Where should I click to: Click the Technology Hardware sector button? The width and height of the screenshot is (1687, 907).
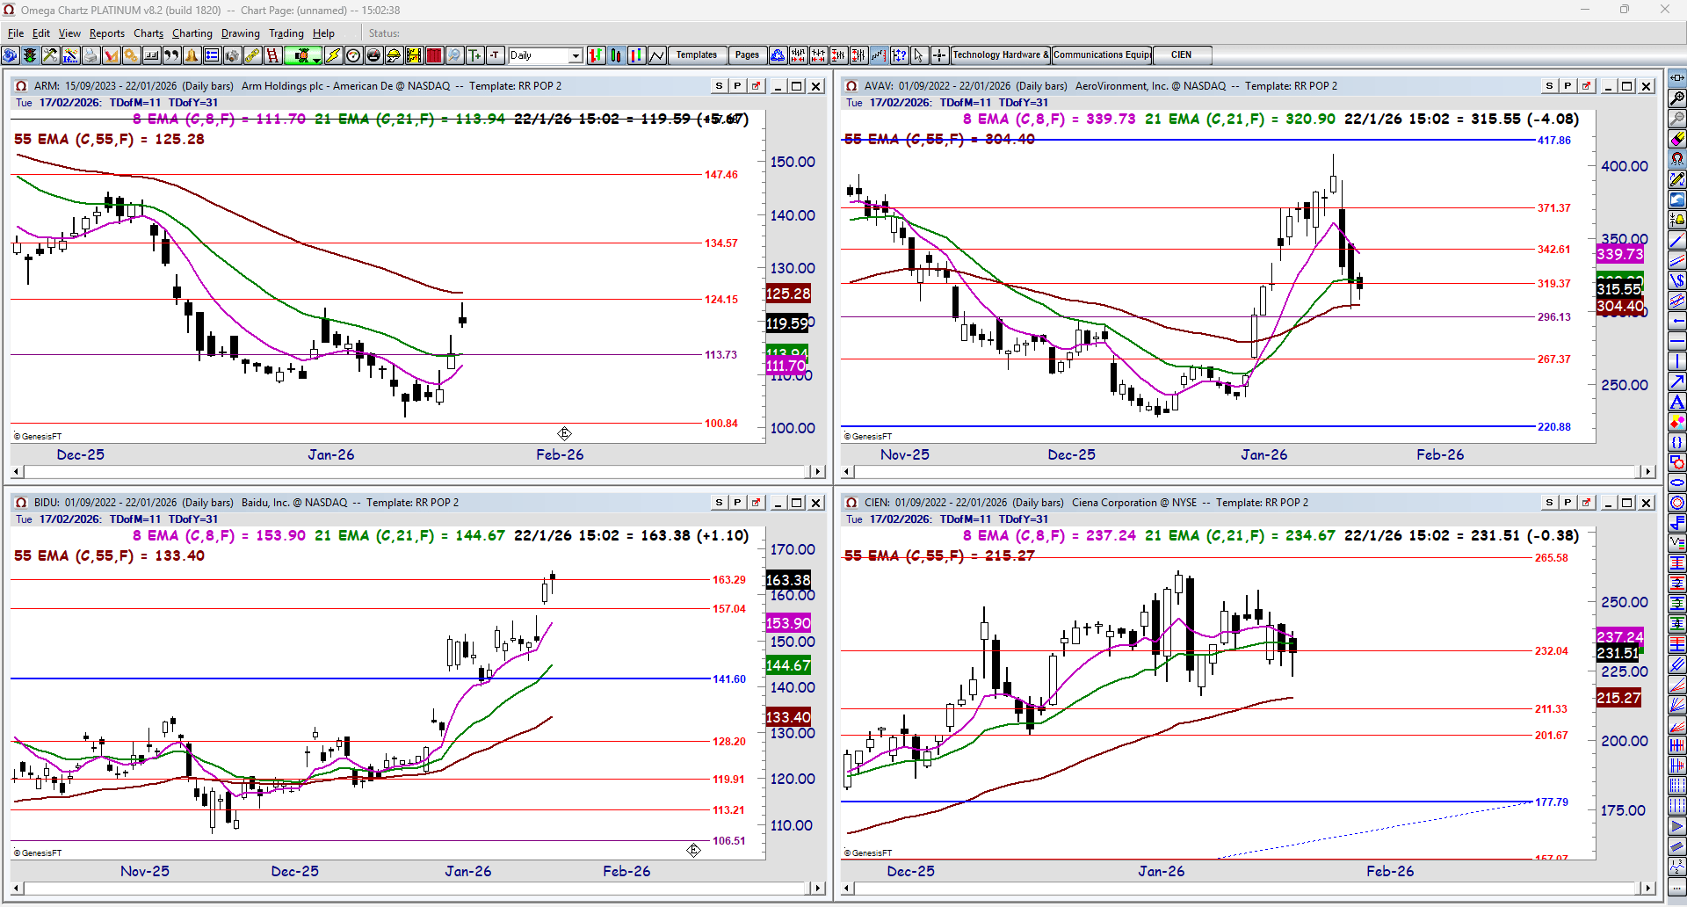[x=1001, y=55]
